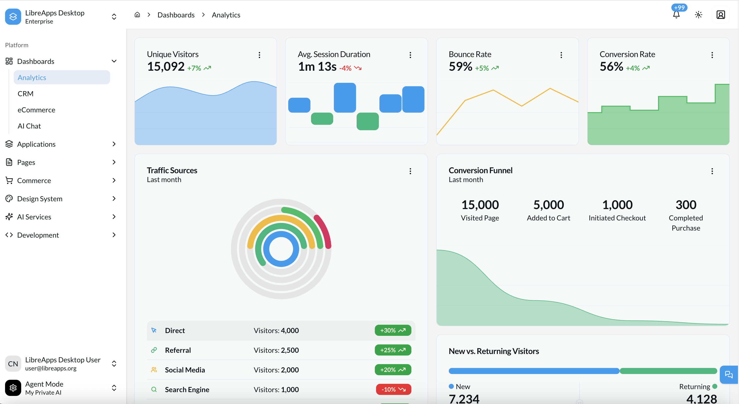Open the home breadcrumb icon
Viewport: 739px width, 404px height.
click(137, 15)
